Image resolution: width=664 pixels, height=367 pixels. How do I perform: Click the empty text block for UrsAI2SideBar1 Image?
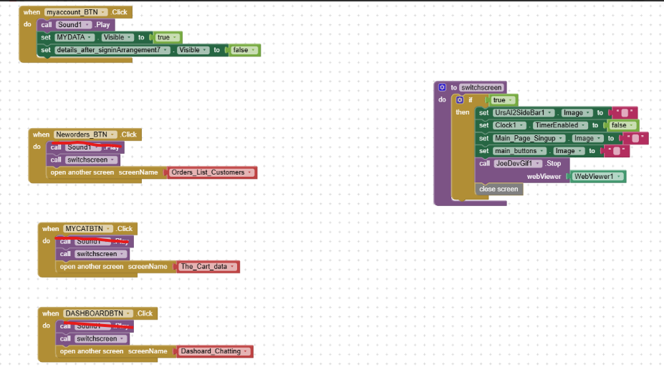[x=625, y=113]
